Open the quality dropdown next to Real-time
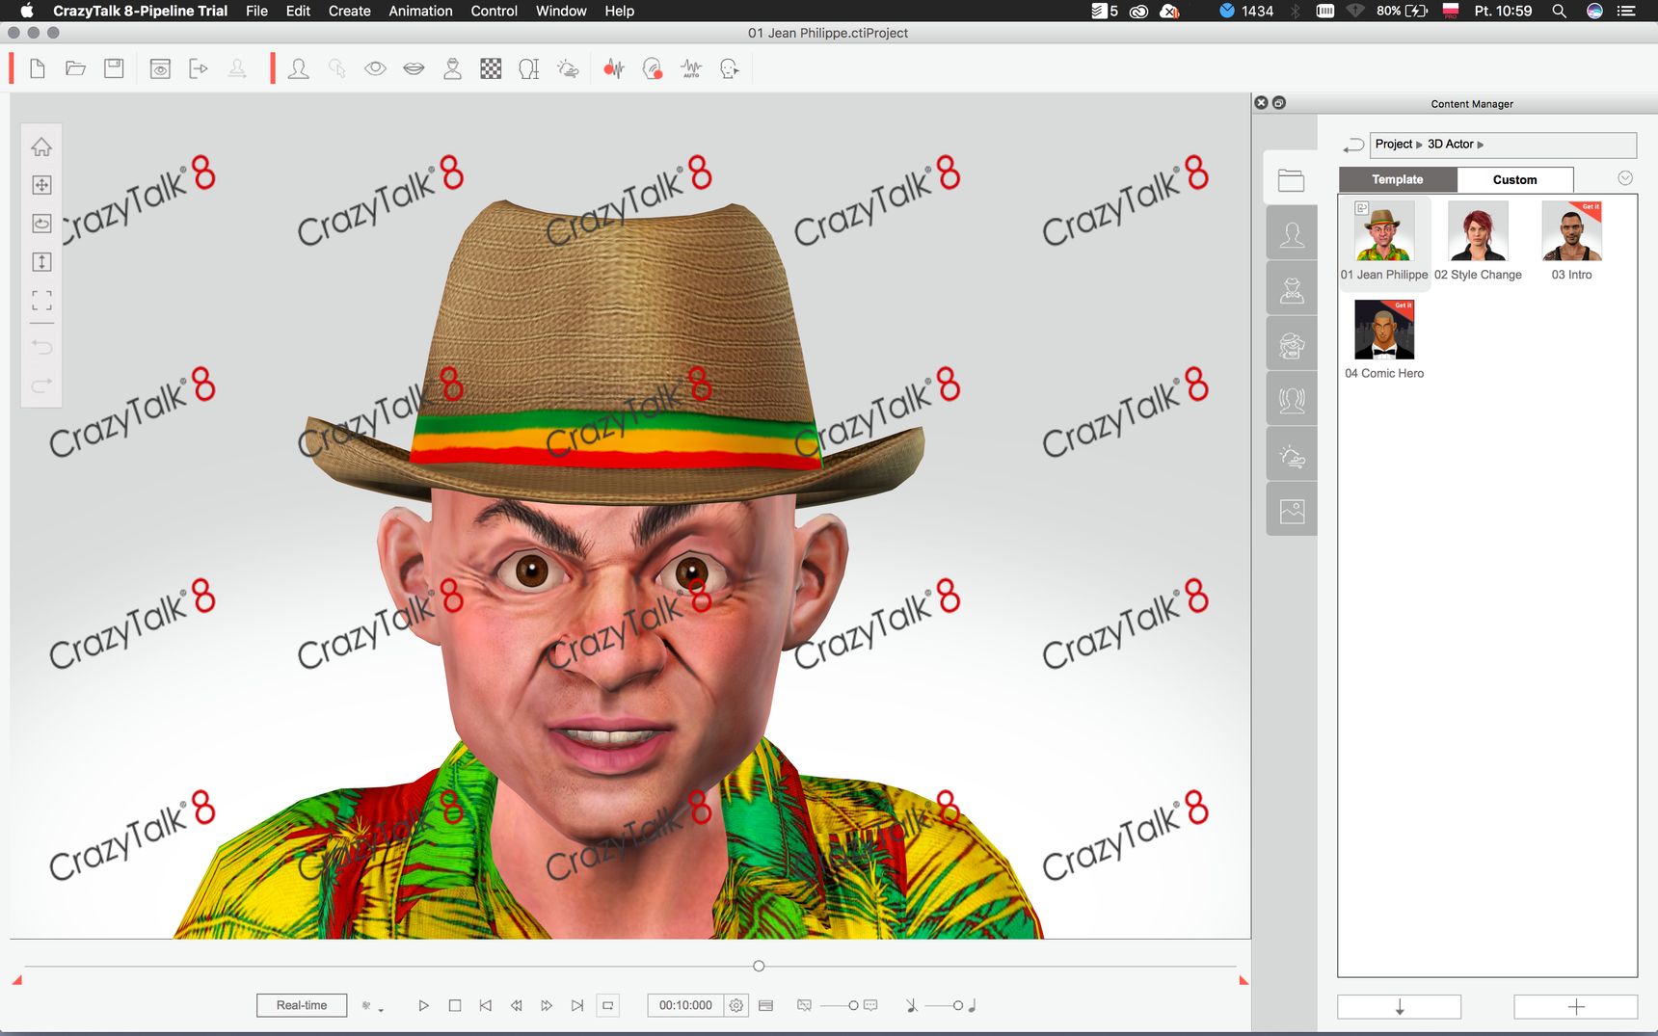 (x=372, y=1006)
